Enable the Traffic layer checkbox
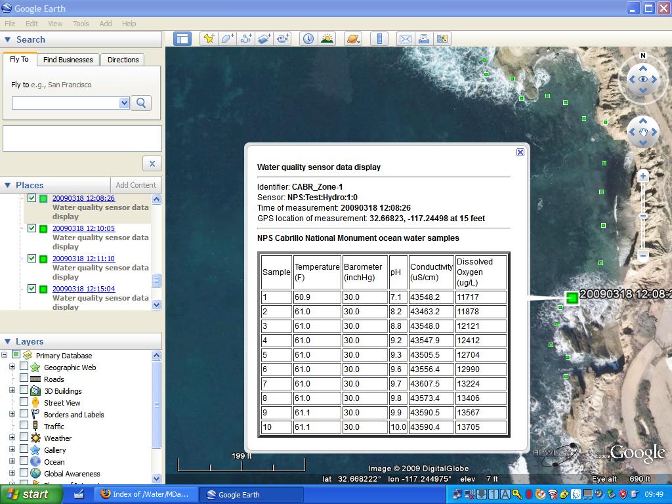This screenshot has height=504, width=672. 24,425
